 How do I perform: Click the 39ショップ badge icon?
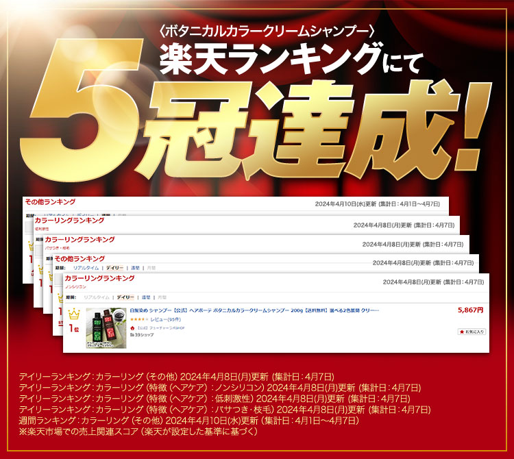(141, 336)
